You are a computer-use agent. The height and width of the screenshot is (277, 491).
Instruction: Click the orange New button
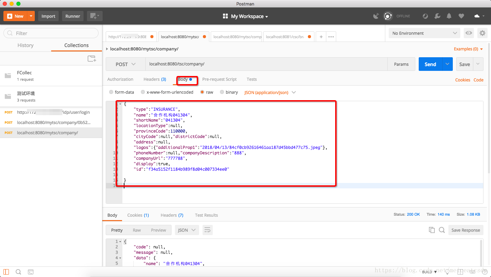[15, 16]
